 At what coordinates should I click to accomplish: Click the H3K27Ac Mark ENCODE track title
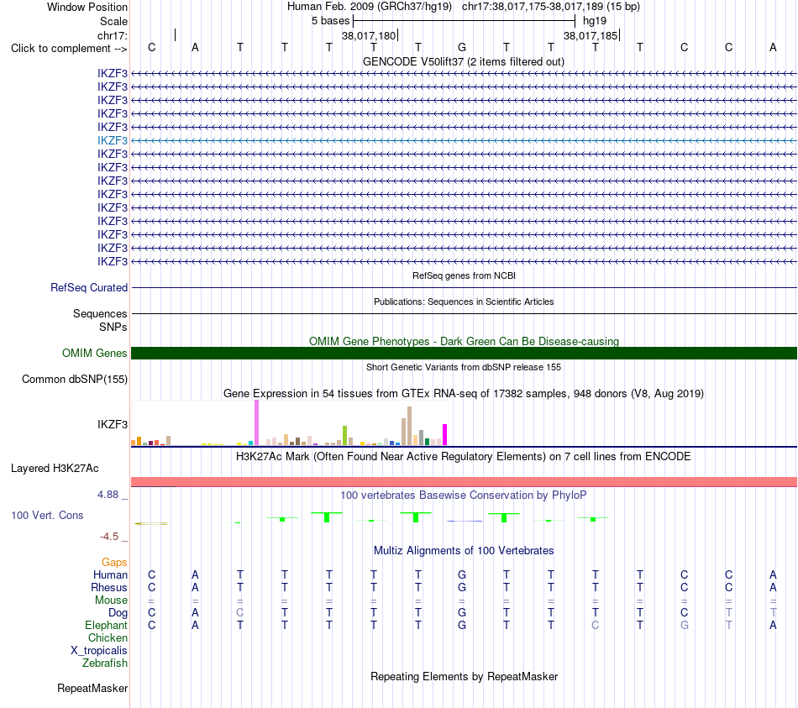[x=464, y=456]
